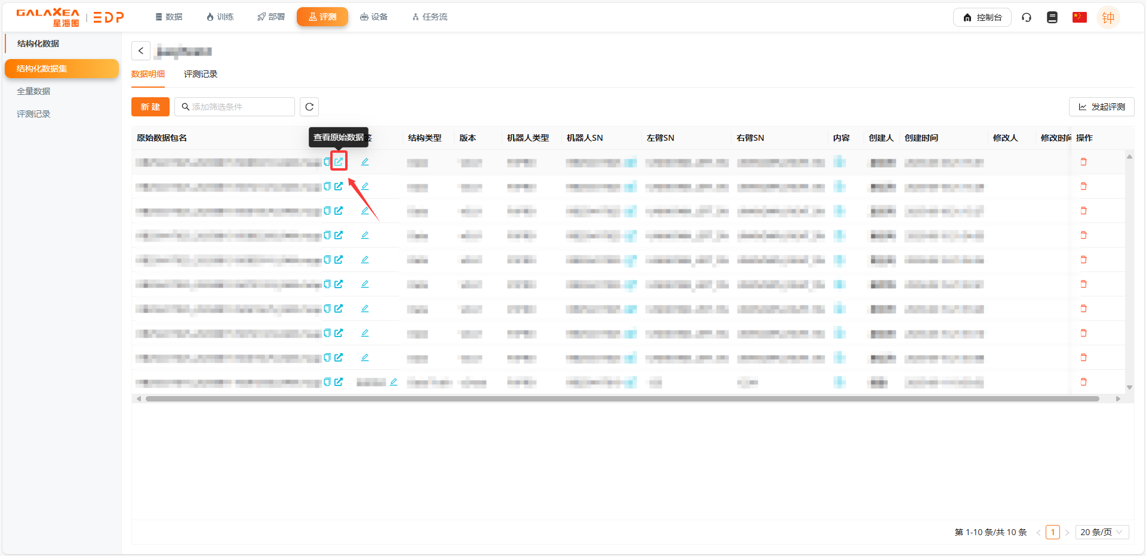Click the highlighted view raw data icon in first row
The width and height of the screenshot is (1146, 556).
[339, 162]
